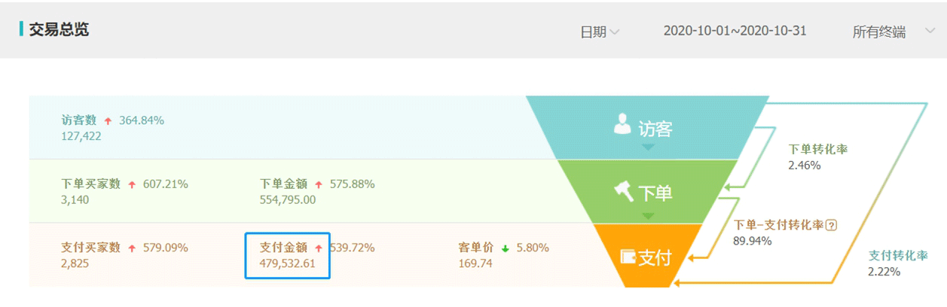Click the visitor person icon in funnel
Image resolution: width=947 pixels, height=307 pixels.
pyautogui.click(x=622, y=124)
